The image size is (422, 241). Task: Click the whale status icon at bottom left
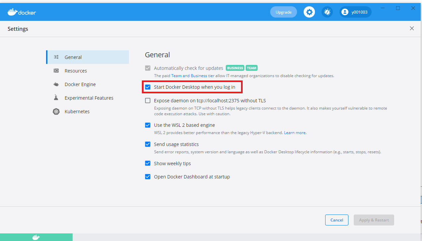point(36,237)
